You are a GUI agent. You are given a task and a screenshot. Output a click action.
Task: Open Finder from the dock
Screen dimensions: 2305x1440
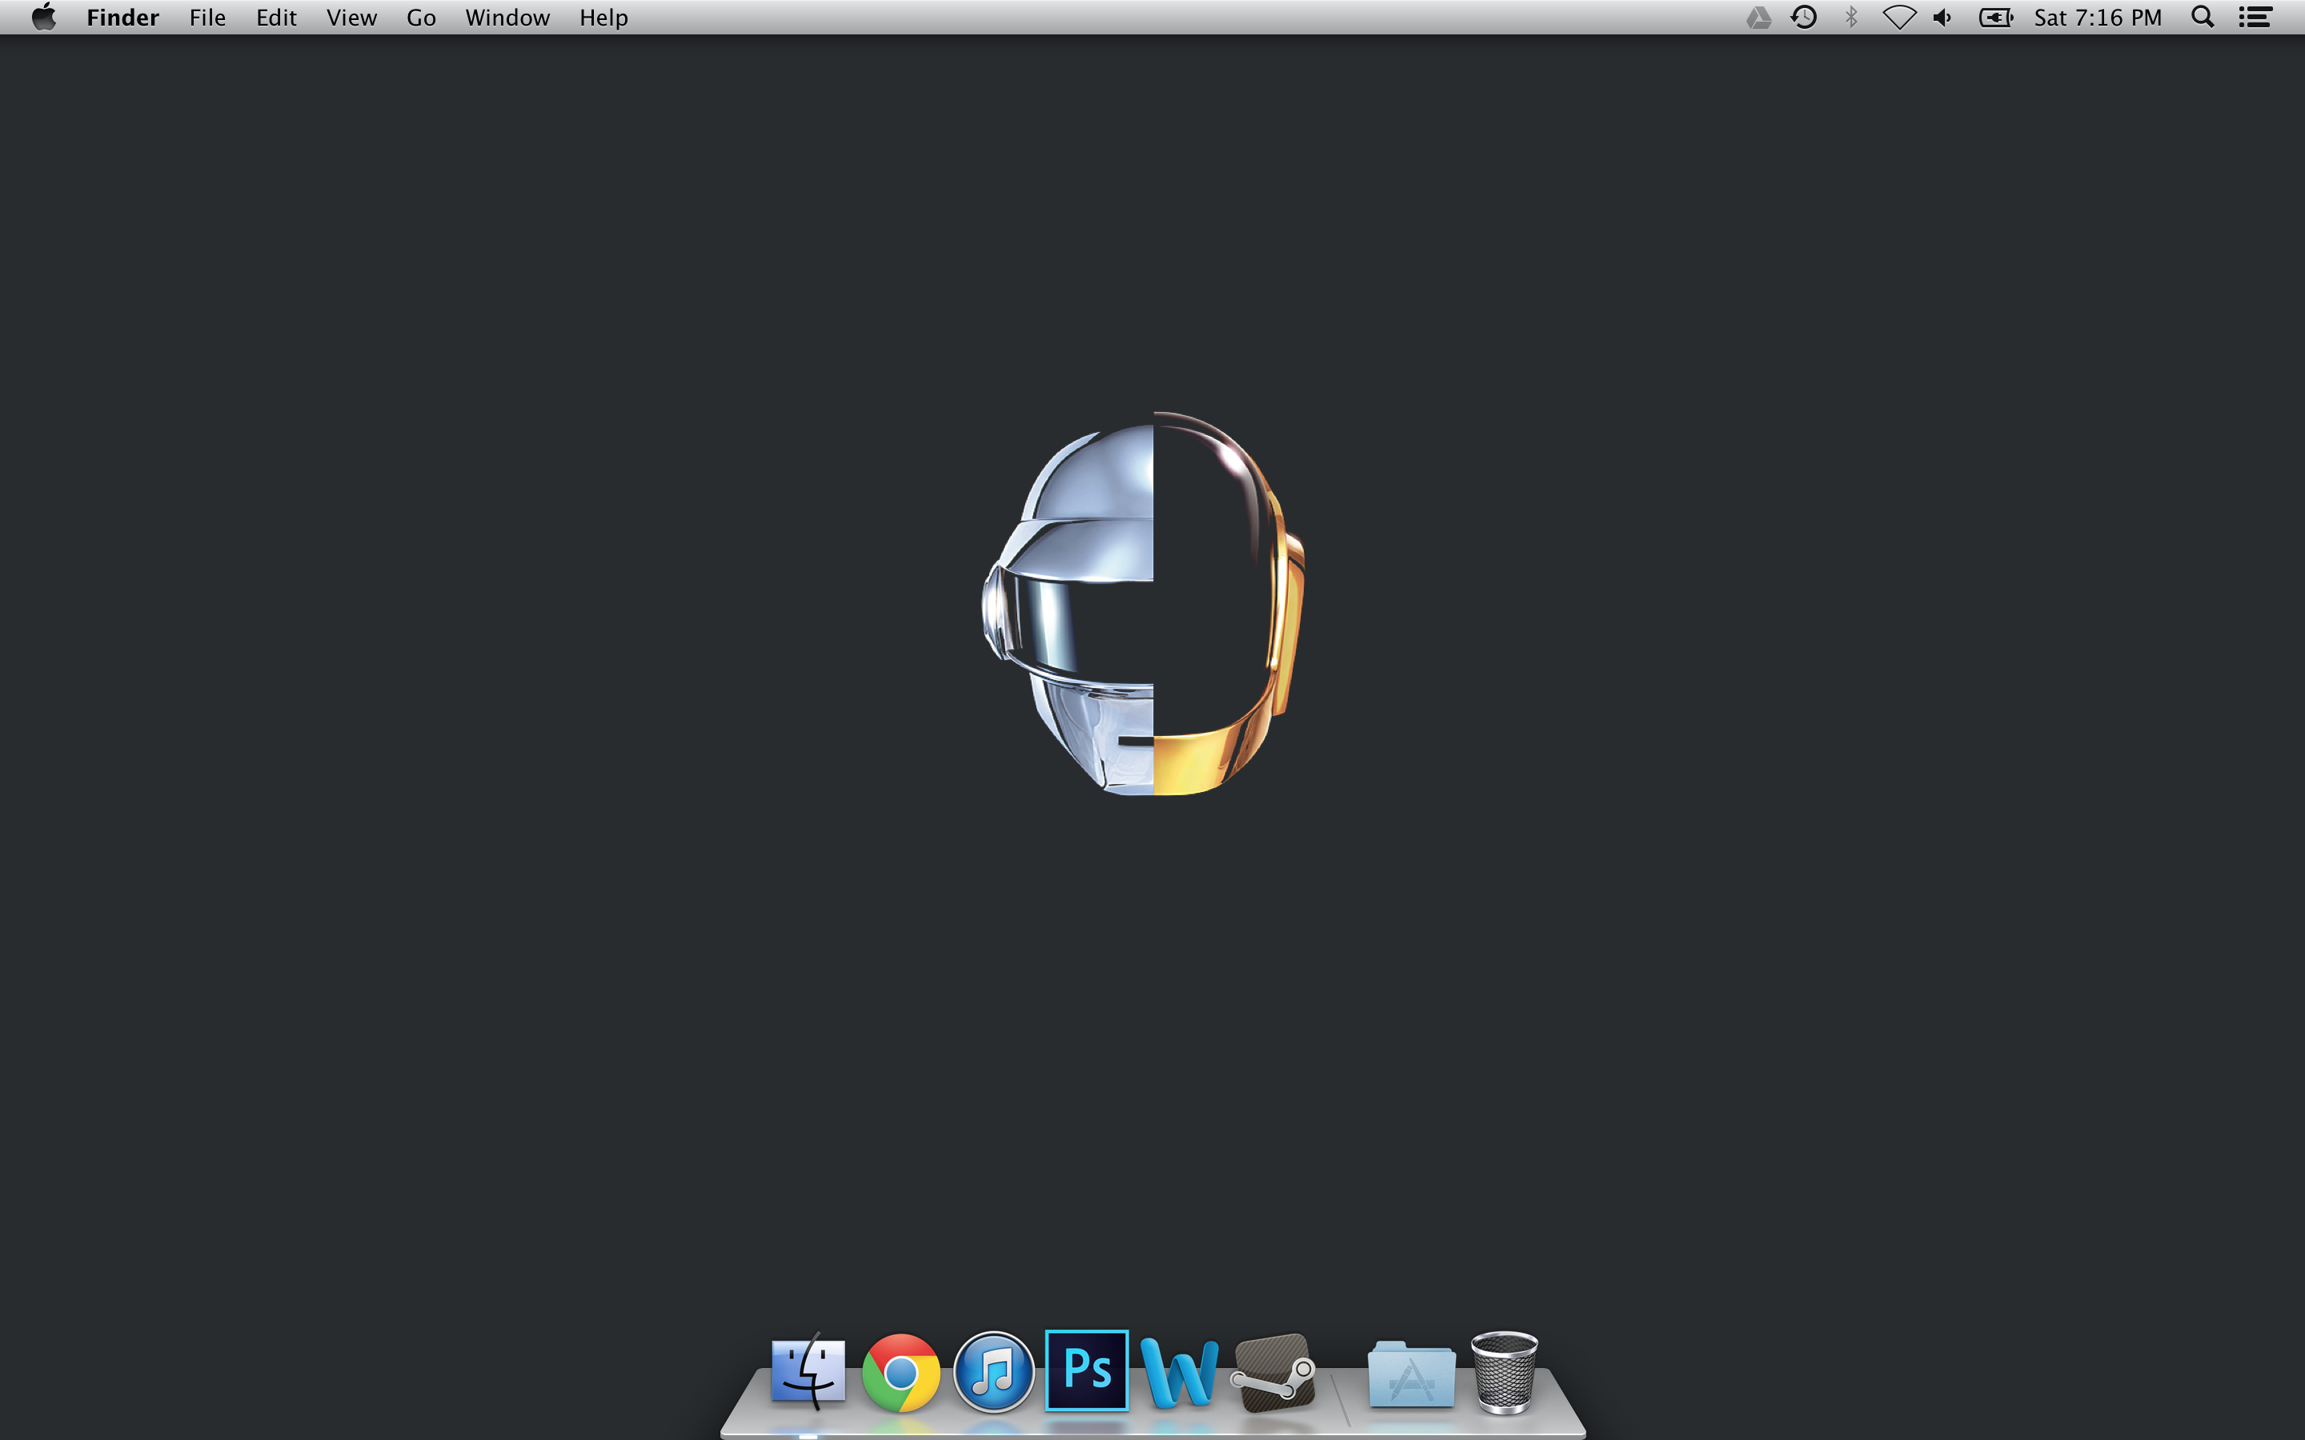[x=808, y=1372]
